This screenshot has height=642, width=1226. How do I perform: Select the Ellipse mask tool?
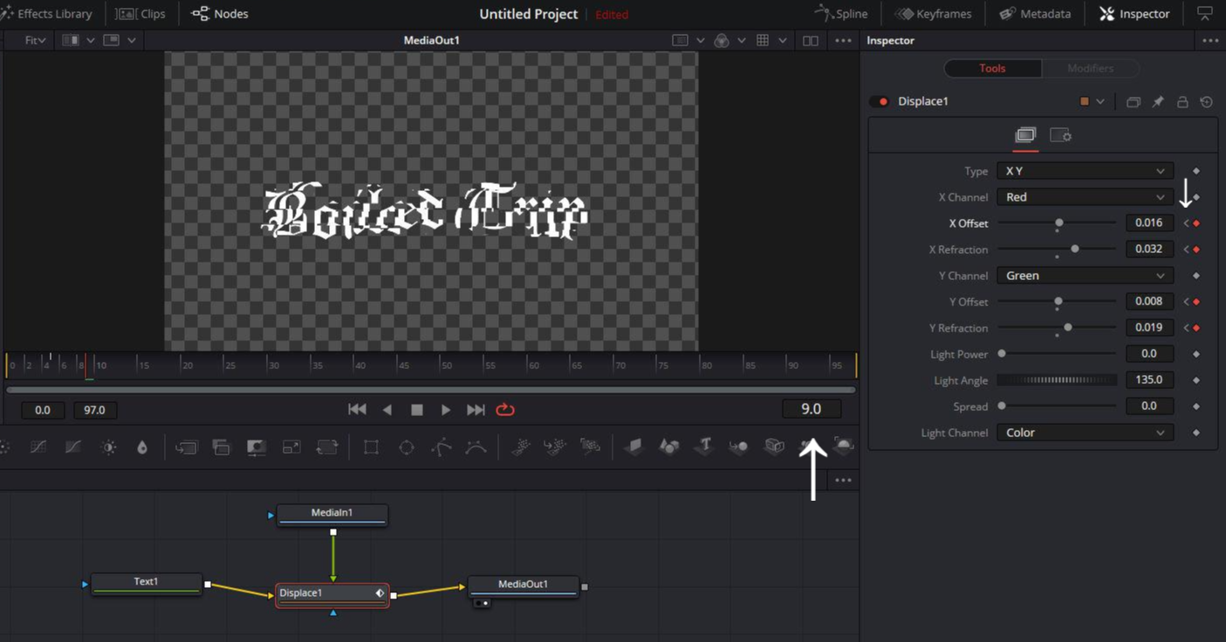406,447
